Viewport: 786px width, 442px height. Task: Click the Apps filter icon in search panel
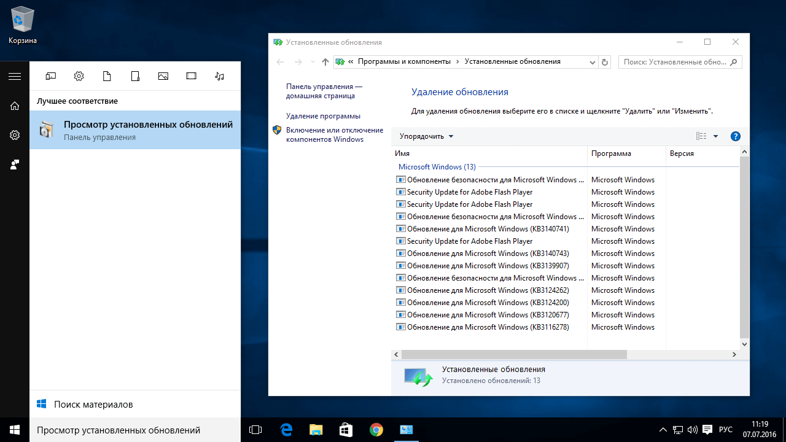click(x=51, y=76)
